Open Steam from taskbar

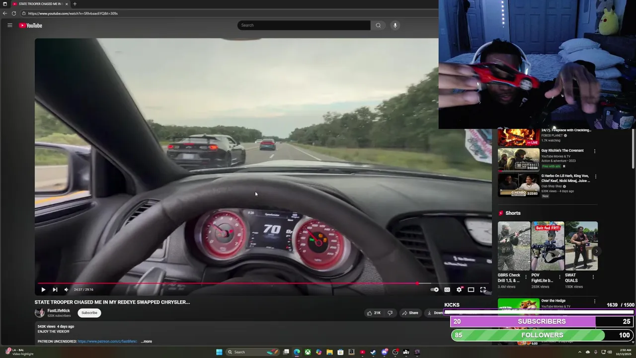click(373, 352)
